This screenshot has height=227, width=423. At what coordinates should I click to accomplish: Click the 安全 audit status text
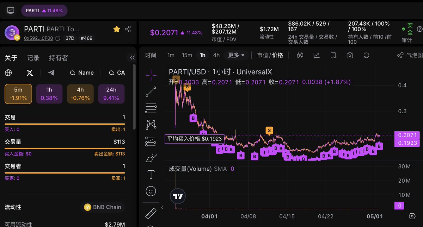click(410, 29)
